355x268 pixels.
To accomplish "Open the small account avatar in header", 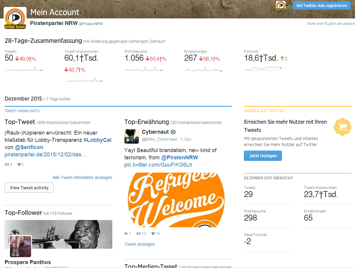I will [x=280, y=6].
